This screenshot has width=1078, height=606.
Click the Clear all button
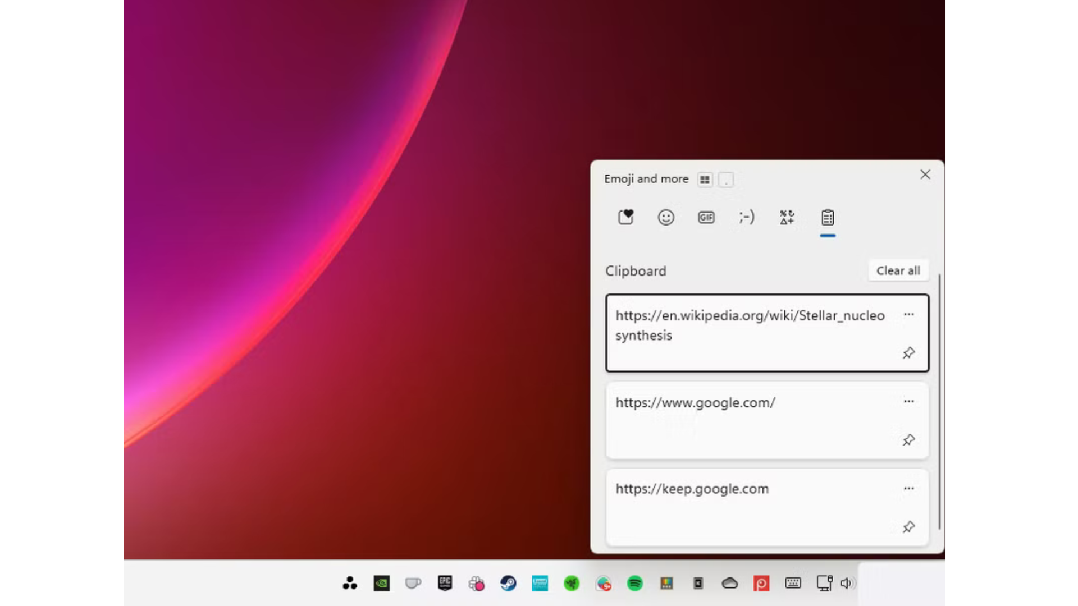point(898,270)
